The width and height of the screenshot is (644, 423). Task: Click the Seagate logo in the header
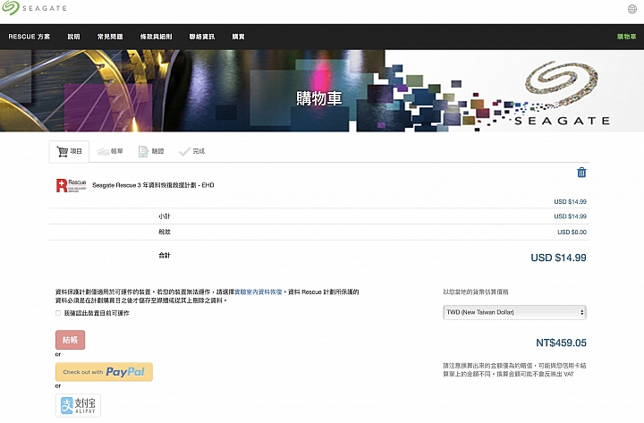click(34, 8)
